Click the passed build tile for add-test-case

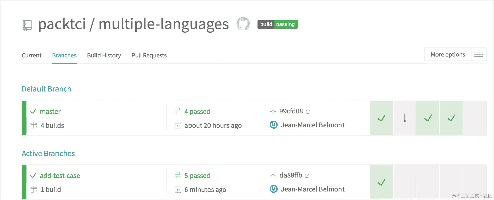(x=382, y=182)
